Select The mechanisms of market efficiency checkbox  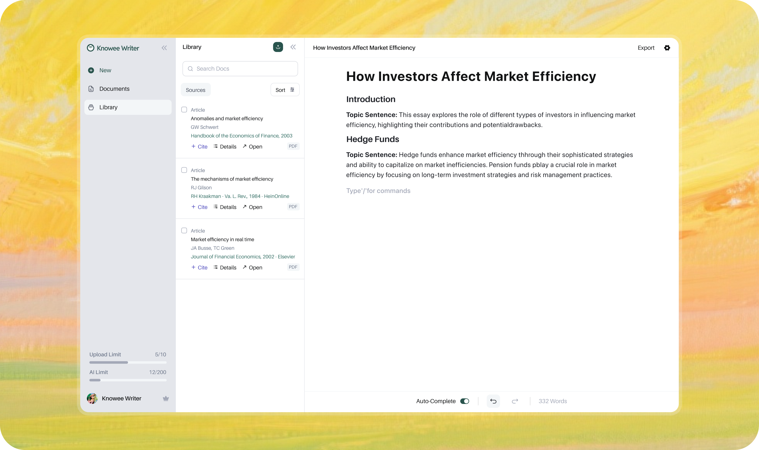click(x=184, y=170)
